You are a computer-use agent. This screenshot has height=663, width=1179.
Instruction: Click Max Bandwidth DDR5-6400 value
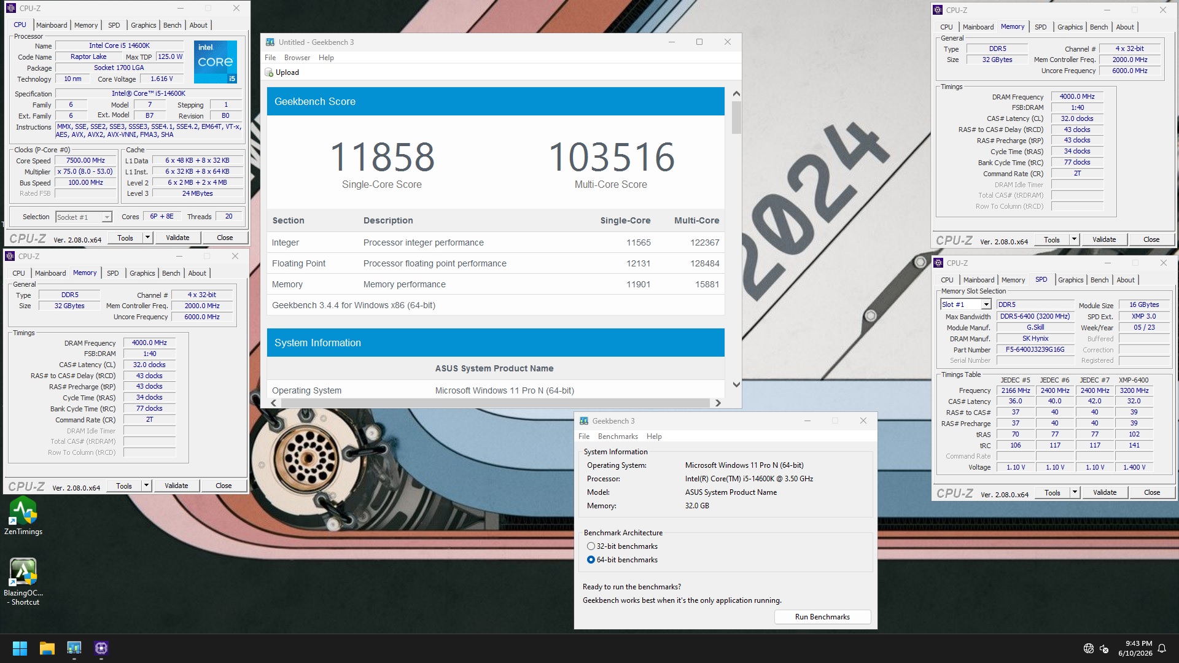coord(1035,317)
